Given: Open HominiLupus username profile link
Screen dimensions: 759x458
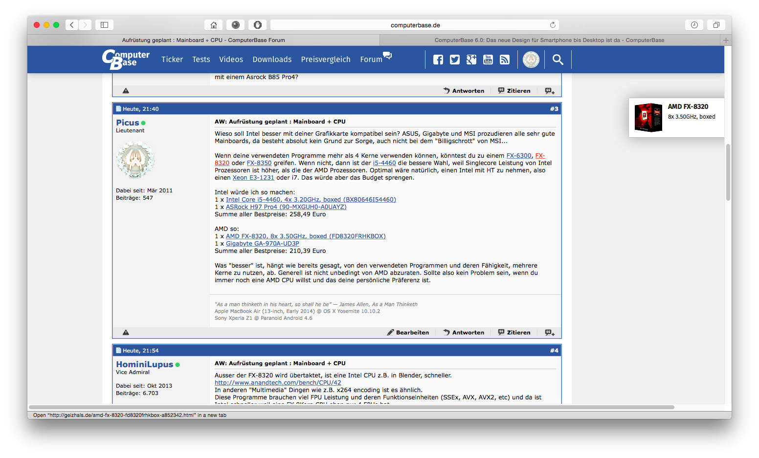Looking at the screenshot, I should 145,364.
